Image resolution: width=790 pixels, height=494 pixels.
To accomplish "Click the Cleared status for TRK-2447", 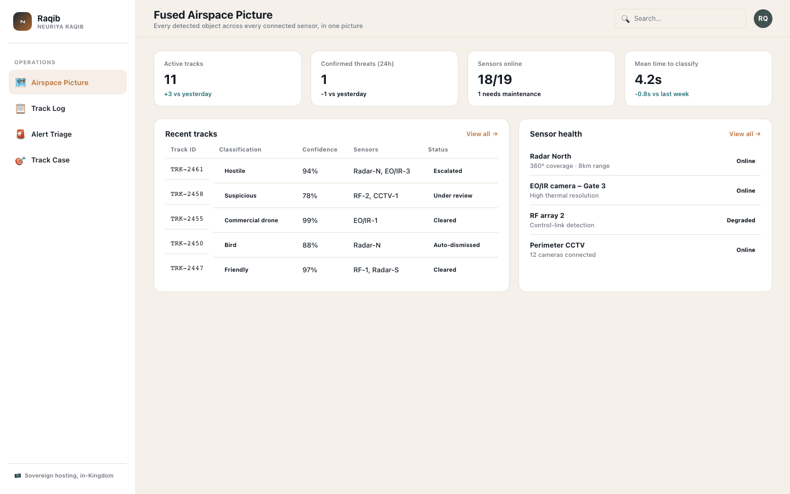I will [445, 270].
